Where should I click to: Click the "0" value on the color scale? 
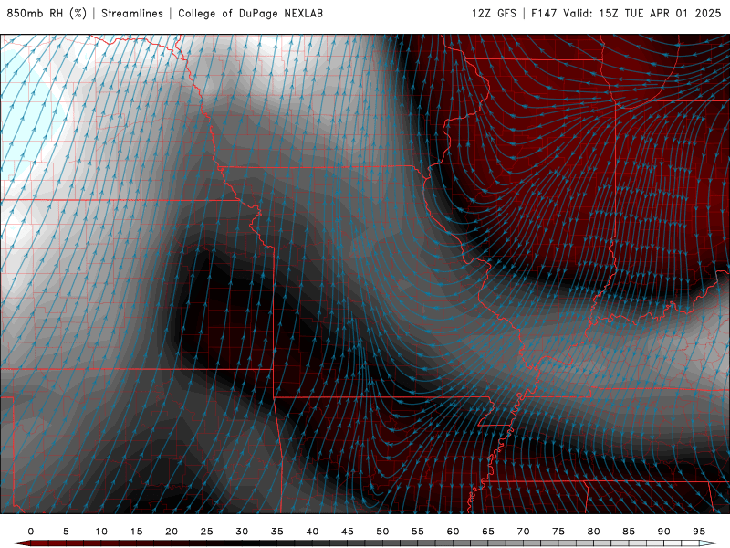coord(31,532)
